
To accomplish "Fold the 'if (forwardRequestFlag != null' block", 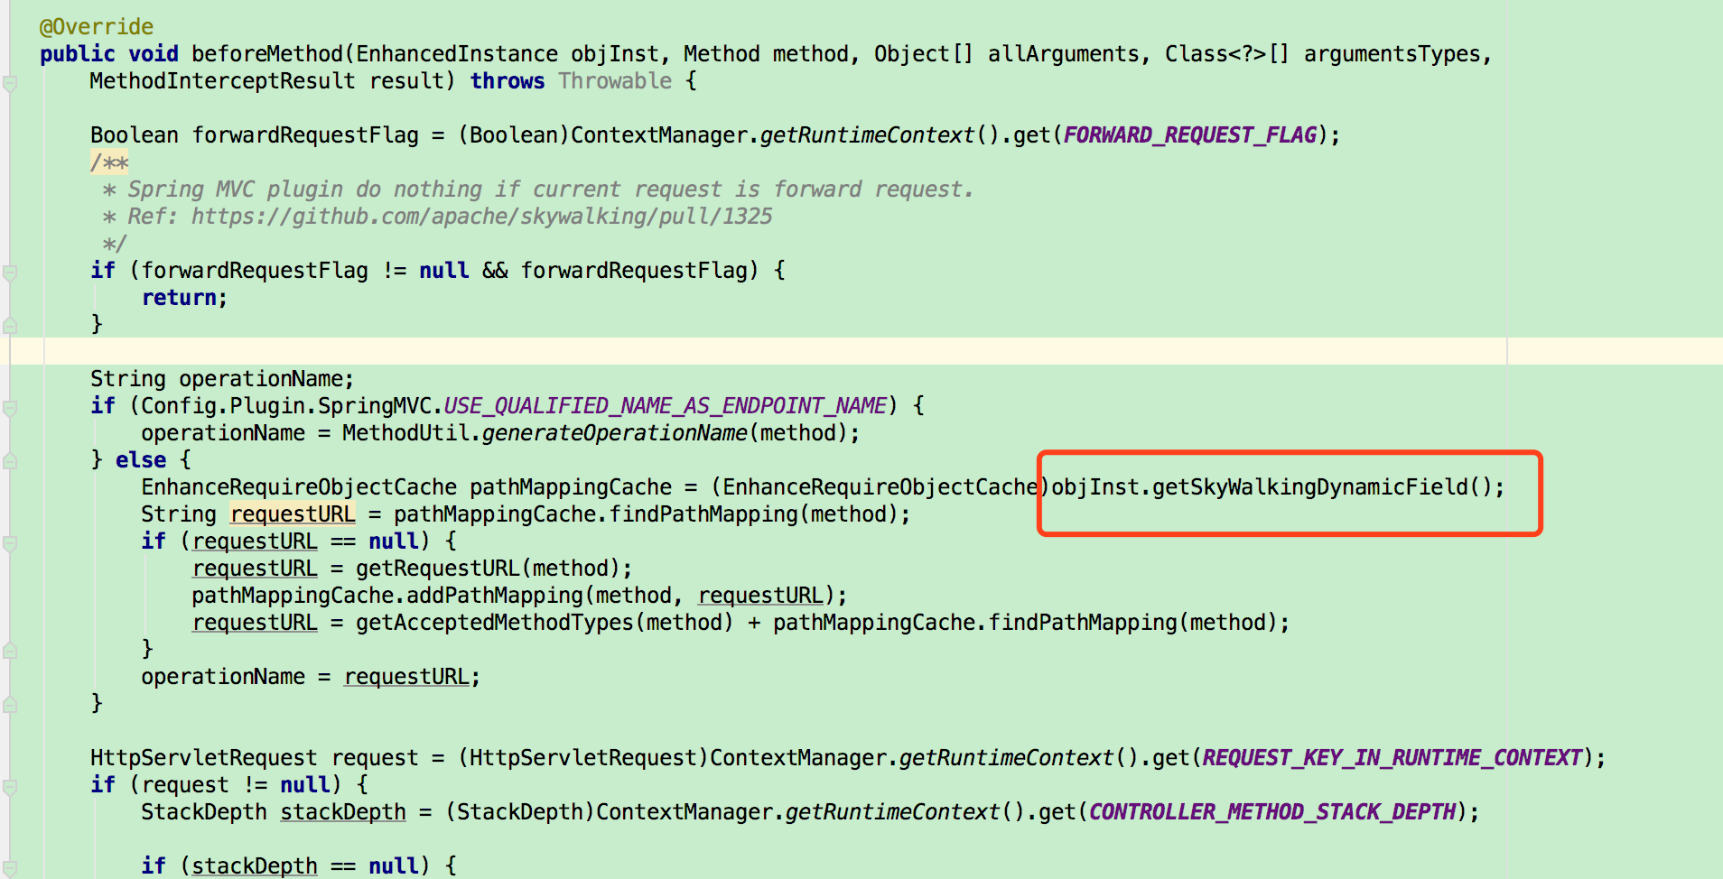I will 10,273.
